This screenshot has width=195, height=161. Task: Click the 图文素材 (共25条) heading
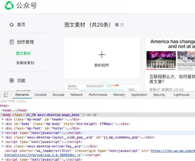point(87,25)
